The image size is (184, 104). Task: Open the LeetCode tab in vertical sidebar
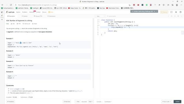pyautogui.click(x=2, y=15)
